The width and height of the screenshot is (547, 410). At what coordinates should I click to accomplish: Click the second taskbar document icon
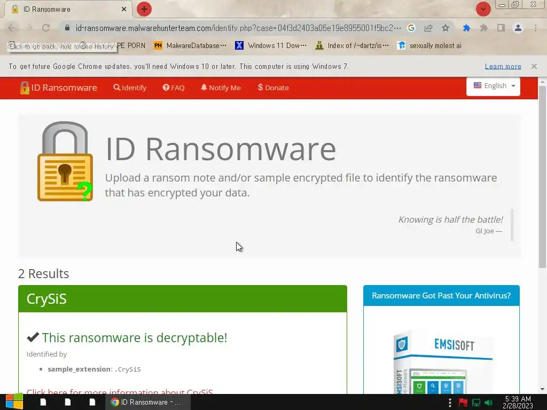coord(68,402)
